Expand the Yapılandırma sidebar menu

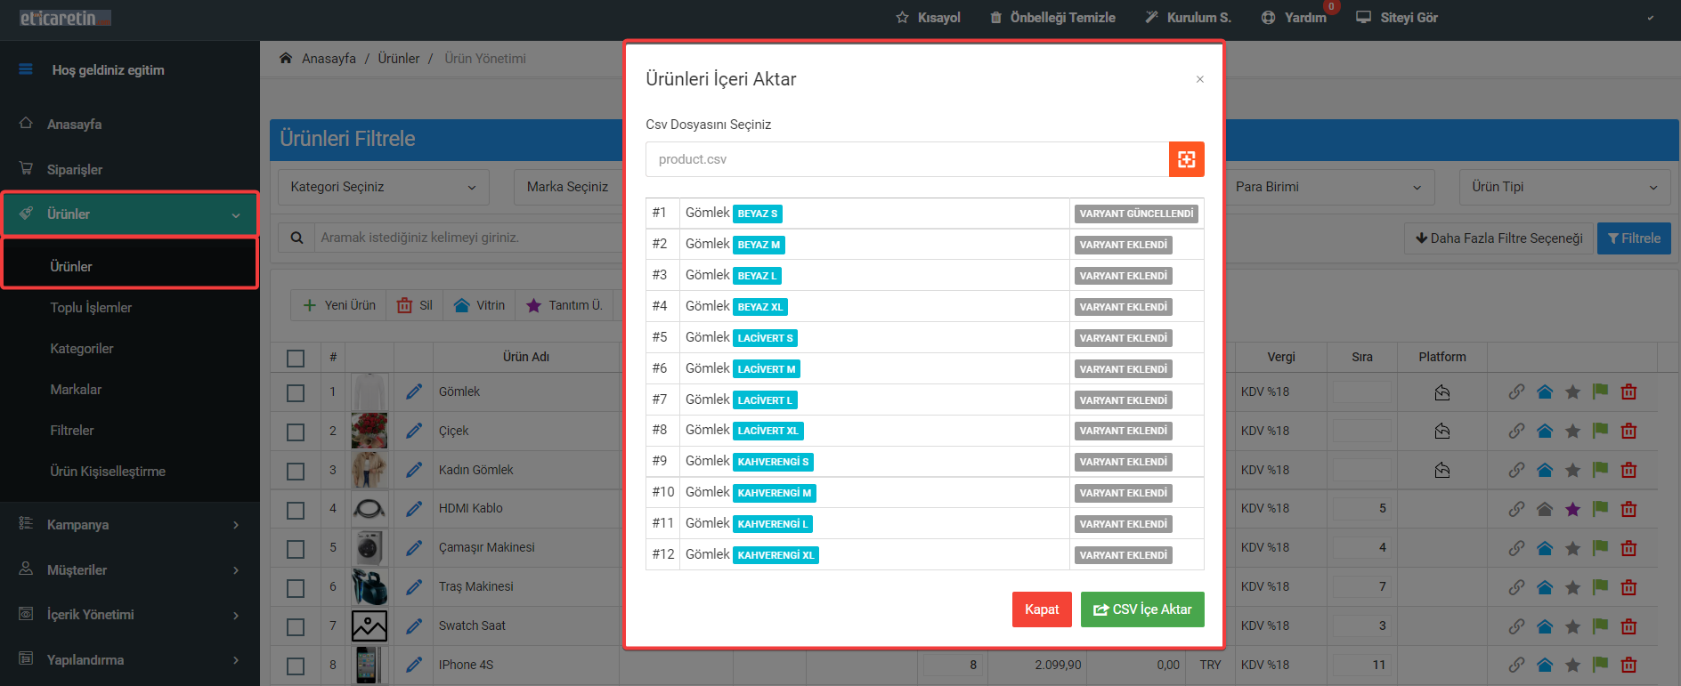129,659
